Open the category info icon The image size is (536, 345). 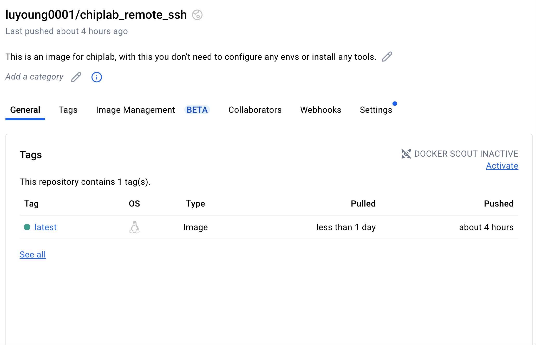[x=96, y=77]
